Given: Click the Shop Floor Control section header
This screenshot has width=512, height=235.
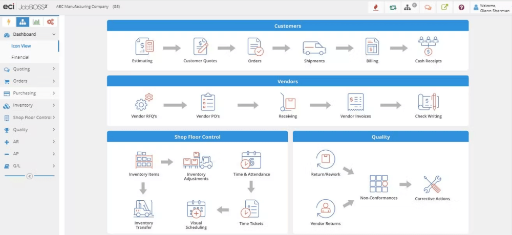Looking at the screenshot, I should [x=197, y=137].
